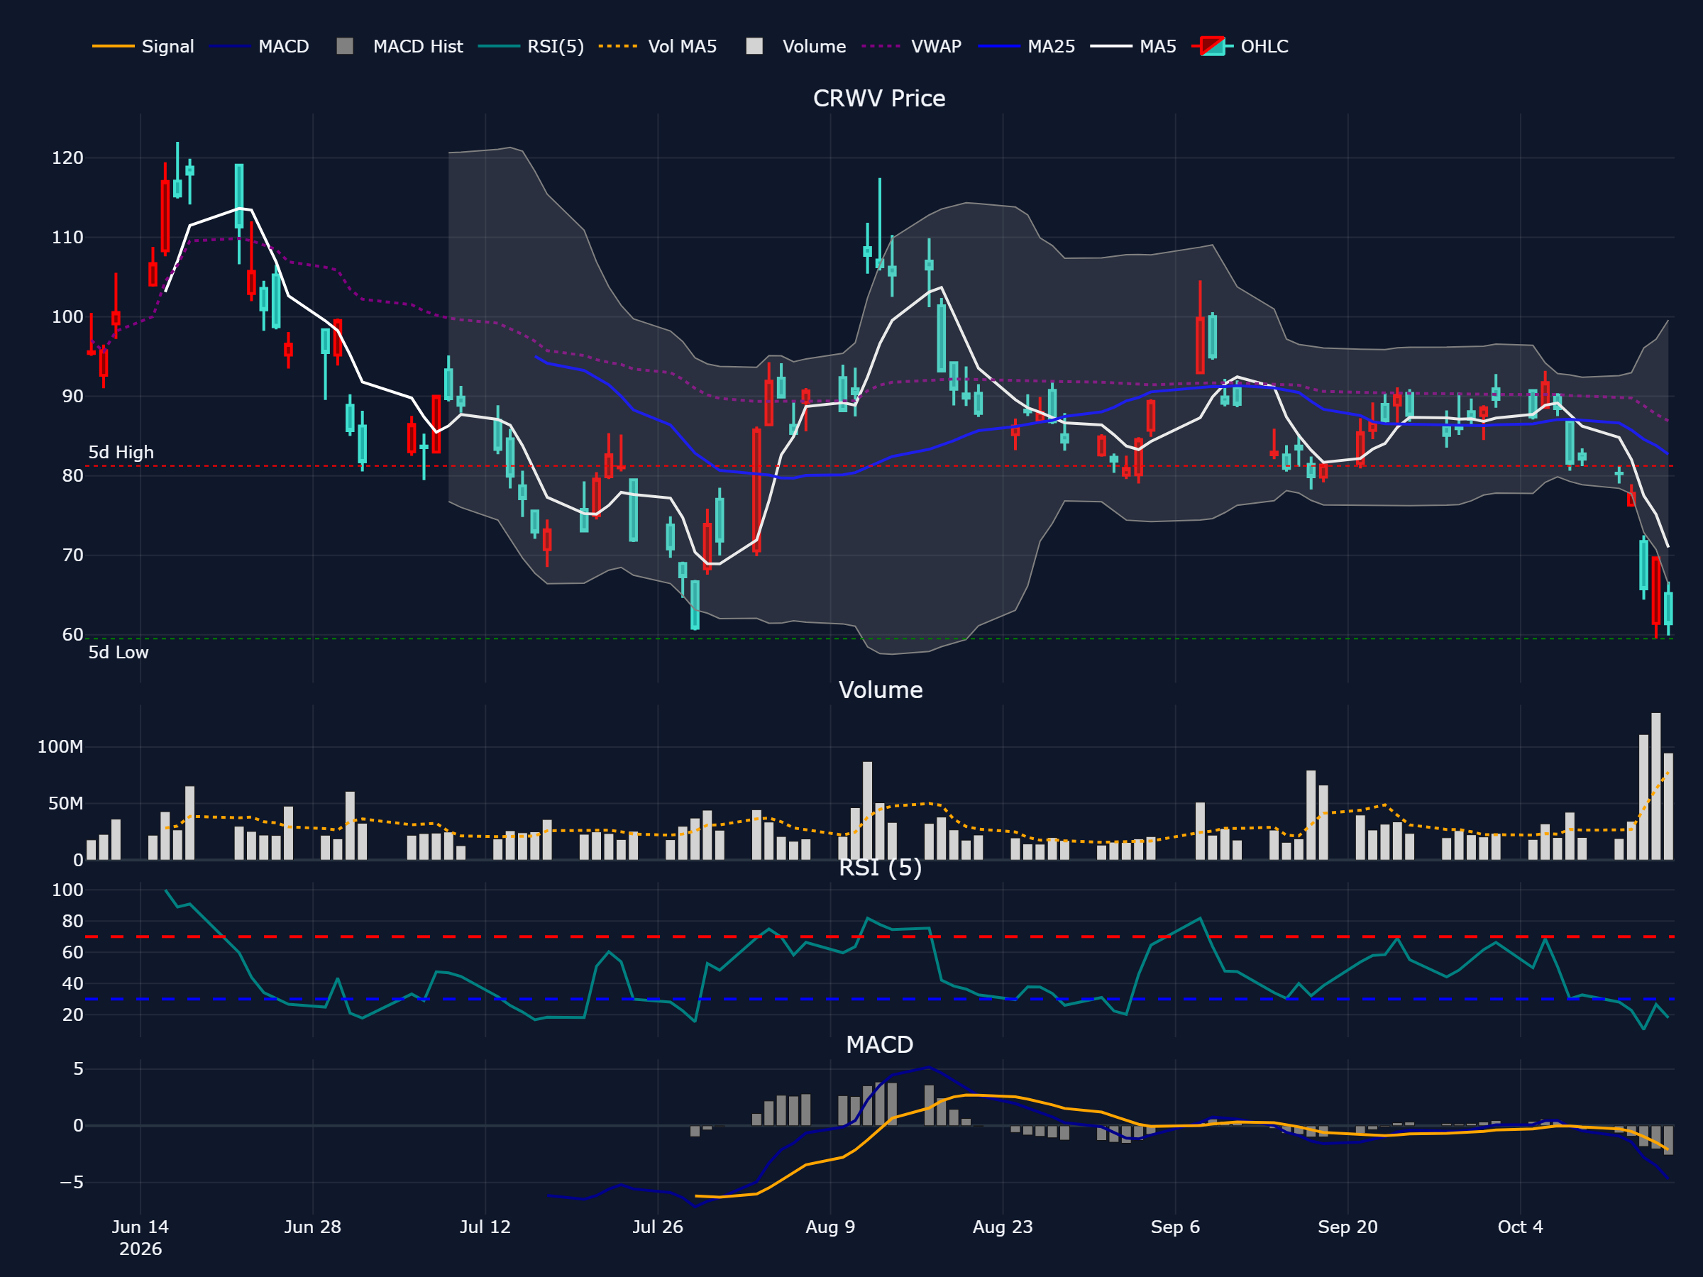Toggle the MA25 legend entry
The height and width of the screenshot is (1277, 1703).
pyautogui.click(x=1026, y=46)
